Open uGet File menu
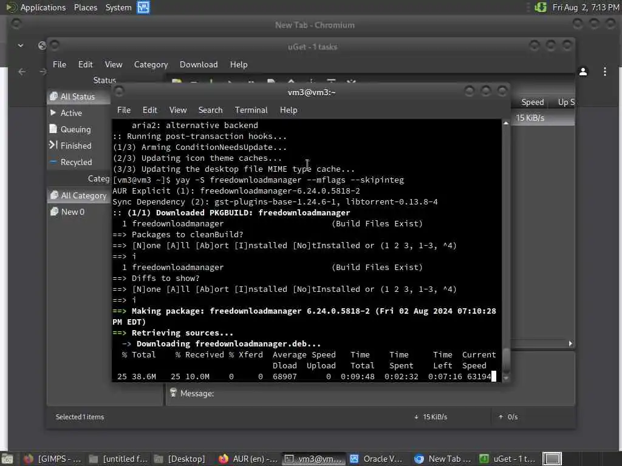This screenshot has height=466, width=622. [x=60, y=64]
